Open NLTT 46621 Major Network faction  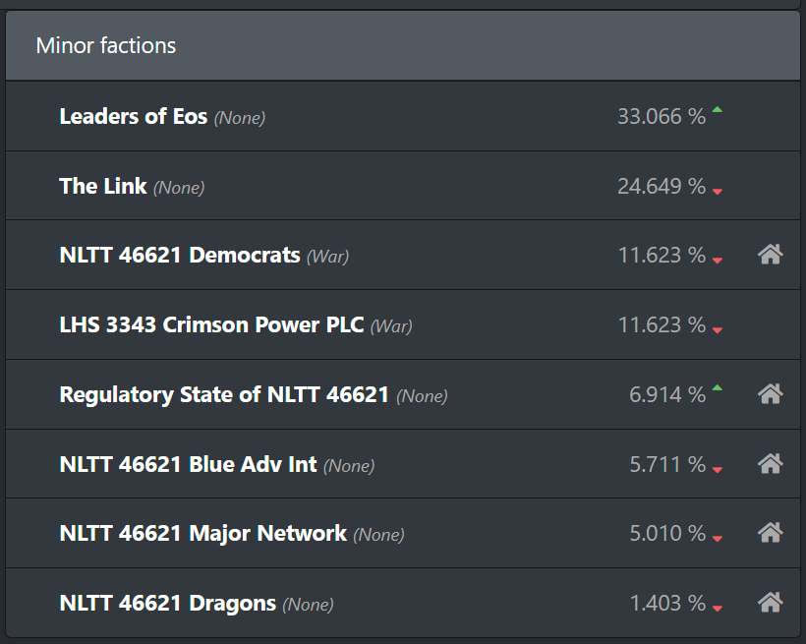click(x=203, y=534)
